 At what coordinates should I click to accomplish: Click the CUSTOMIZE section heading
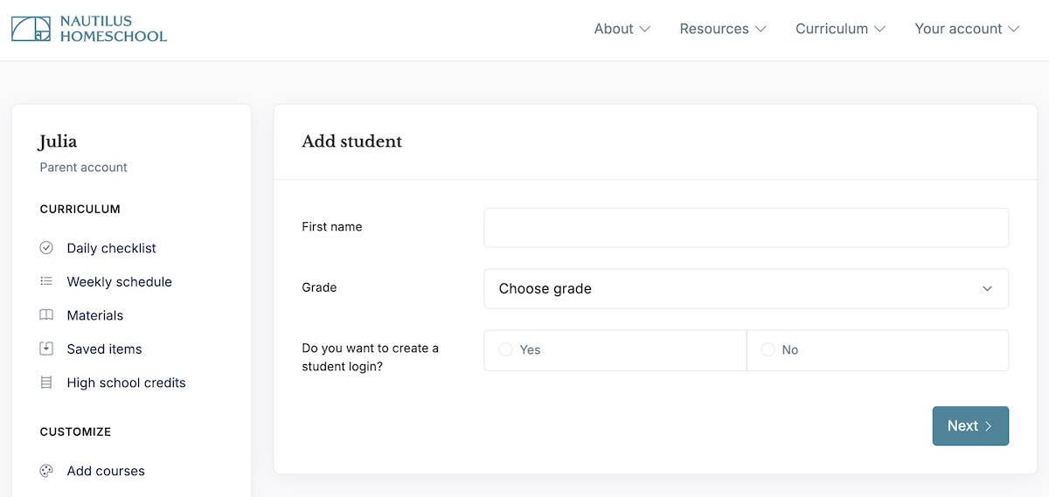point(75,431)
